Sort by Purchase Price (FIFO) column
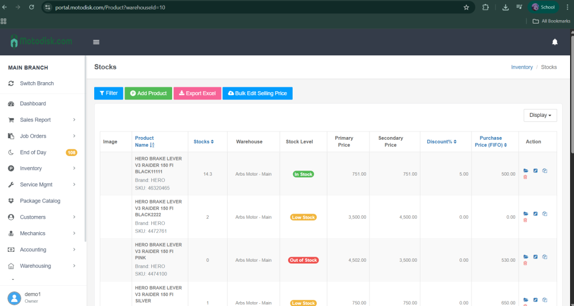Screen dimensions: 574x306 click(490, 142)
